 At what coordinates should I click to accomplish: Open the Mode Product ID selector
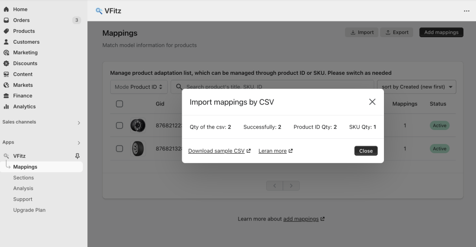click(139, 87)
